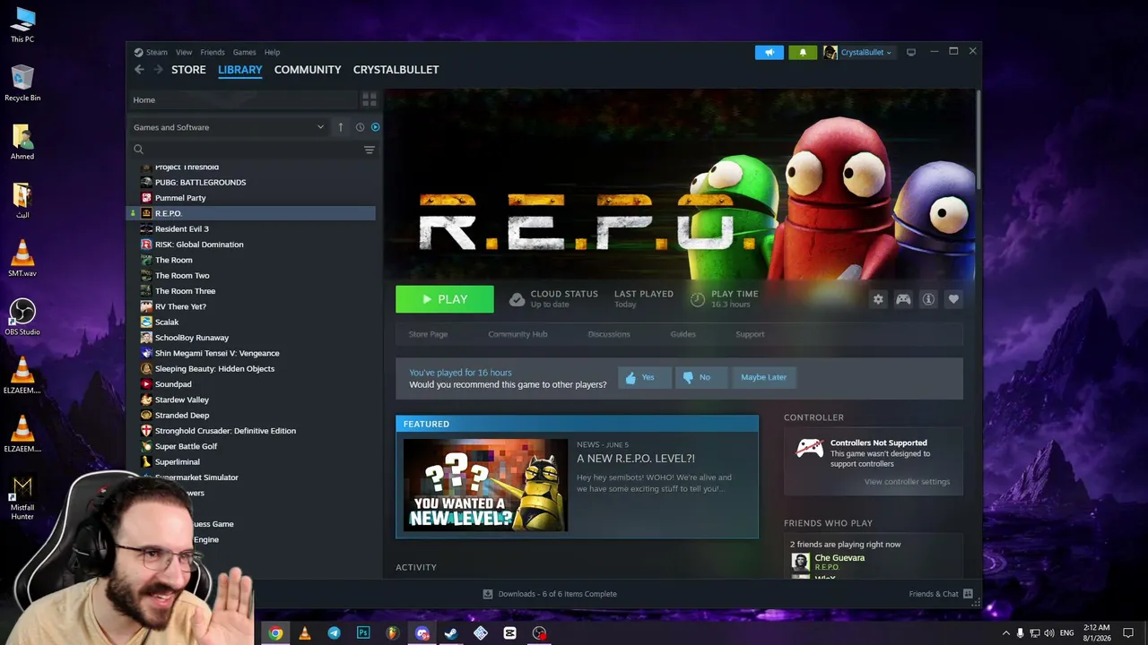Show R.E.P.O. game info icon

[928, 299]
